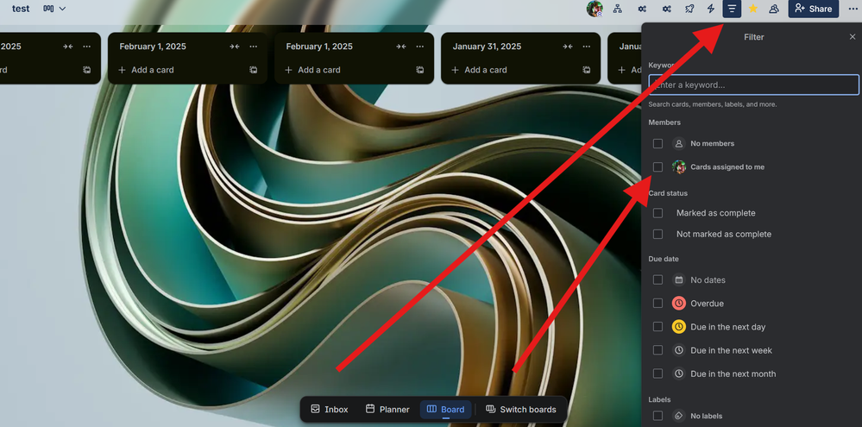This screenshot has height=427, width=862.
Task: Click the tag icon beside No labels
Action: click(679, 416)
